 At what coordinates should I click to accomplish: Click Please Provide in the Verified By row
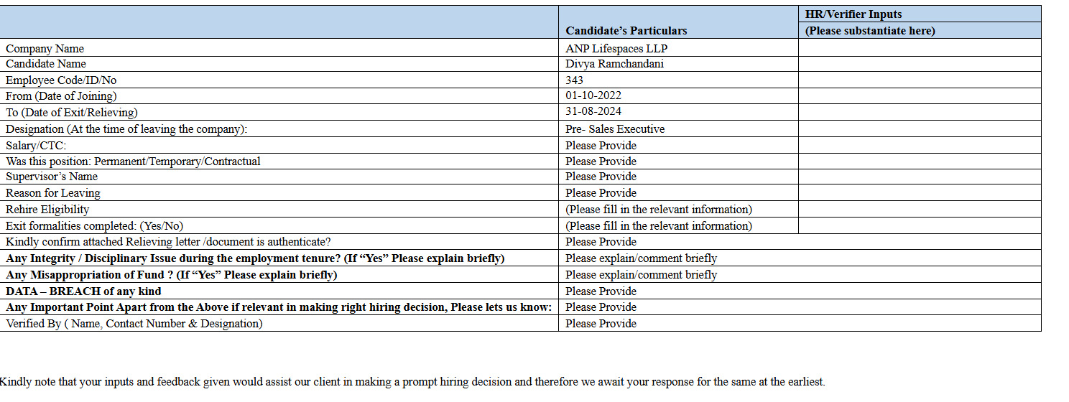coord(601,324)
